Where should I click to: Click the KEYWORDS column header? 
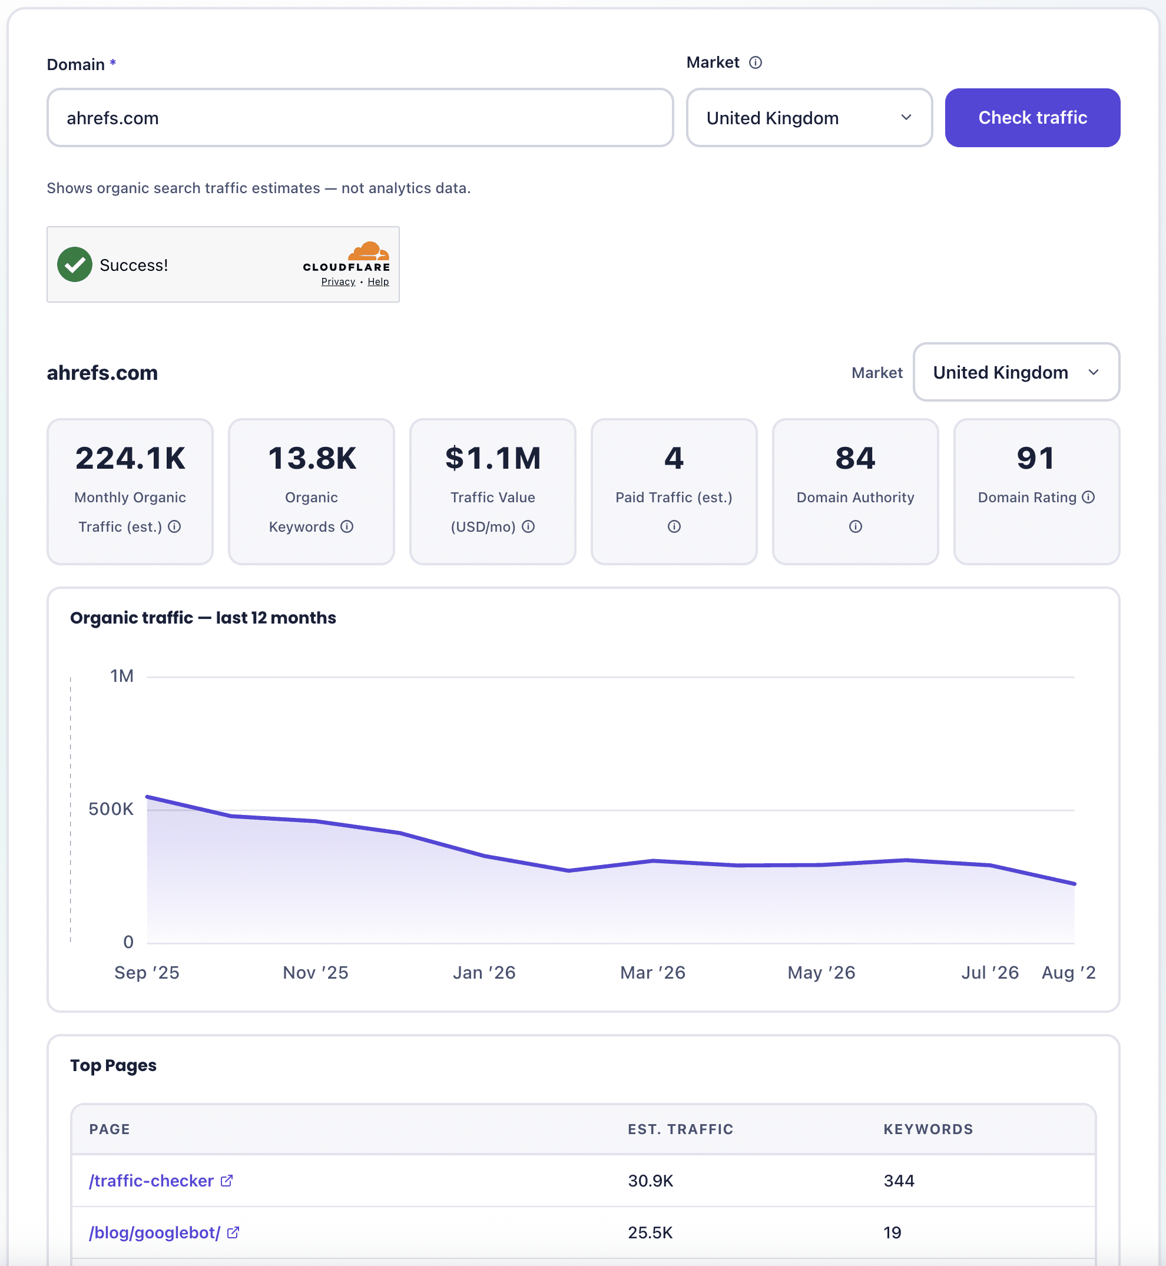pos(928,1129)
